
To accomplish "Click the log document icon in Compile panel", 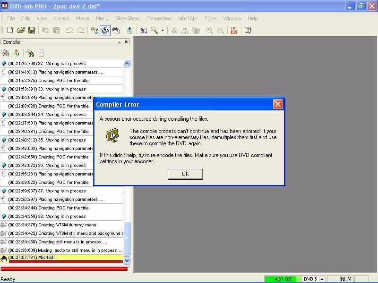I will pyautogui.click(x=42, y=53).
